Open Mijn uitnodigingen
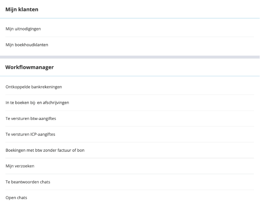 tap(23, 29)
